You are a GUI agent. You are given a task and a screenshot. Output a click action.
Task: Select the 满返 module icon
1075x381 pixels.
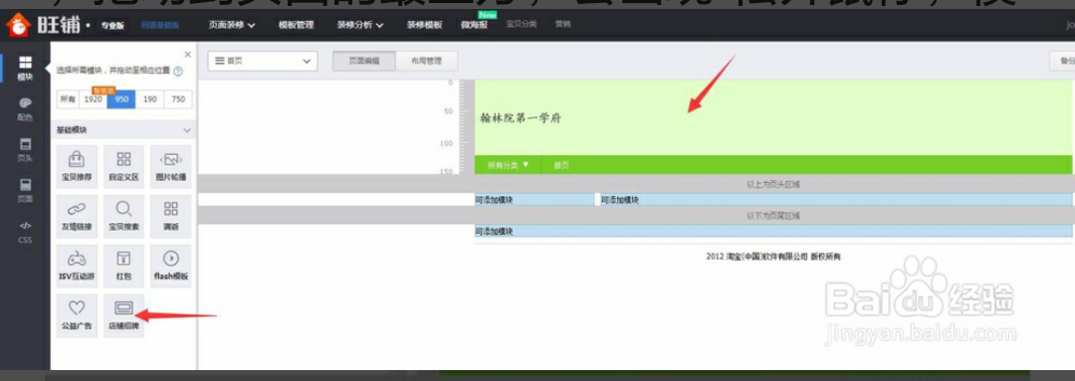tap(171, 217)
